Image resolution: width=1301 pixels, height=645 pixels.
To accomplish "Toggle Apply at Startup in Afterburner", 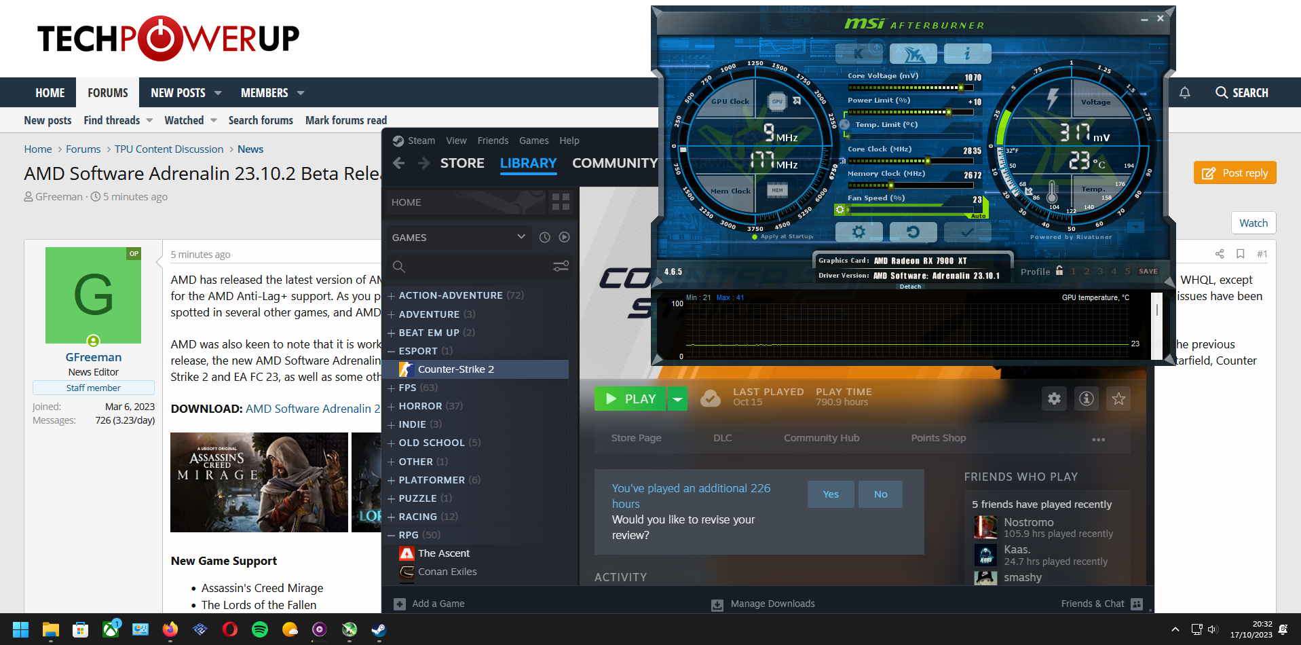I will [783, 236].
